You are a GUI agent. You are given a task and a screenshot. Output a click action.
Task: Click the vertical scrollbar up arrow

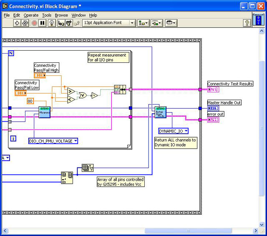(262, 31)
